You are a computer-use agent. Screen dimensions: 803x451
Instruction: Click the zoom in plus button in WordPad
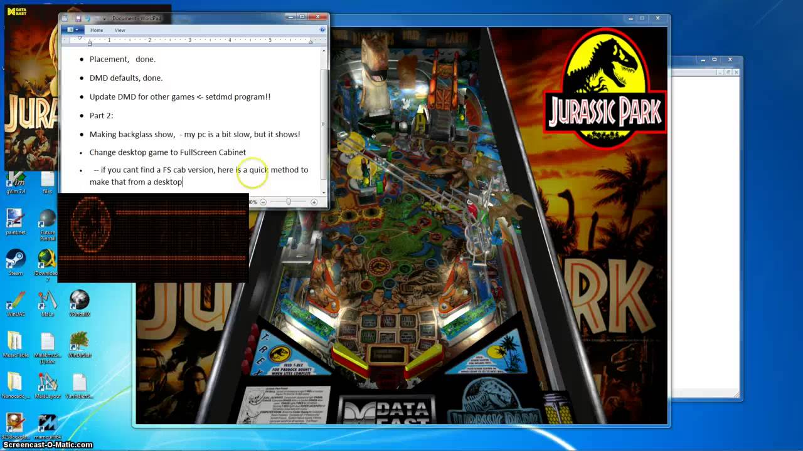314,202
